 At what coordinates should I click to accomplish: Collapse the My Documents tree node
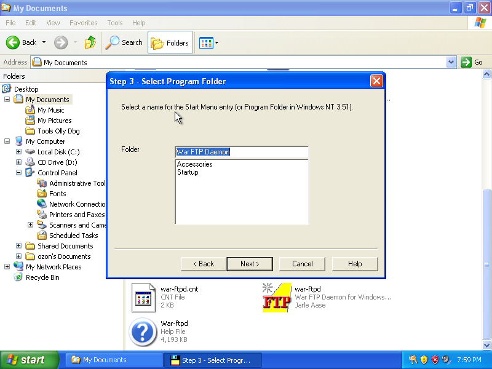(x=7, y=100)
